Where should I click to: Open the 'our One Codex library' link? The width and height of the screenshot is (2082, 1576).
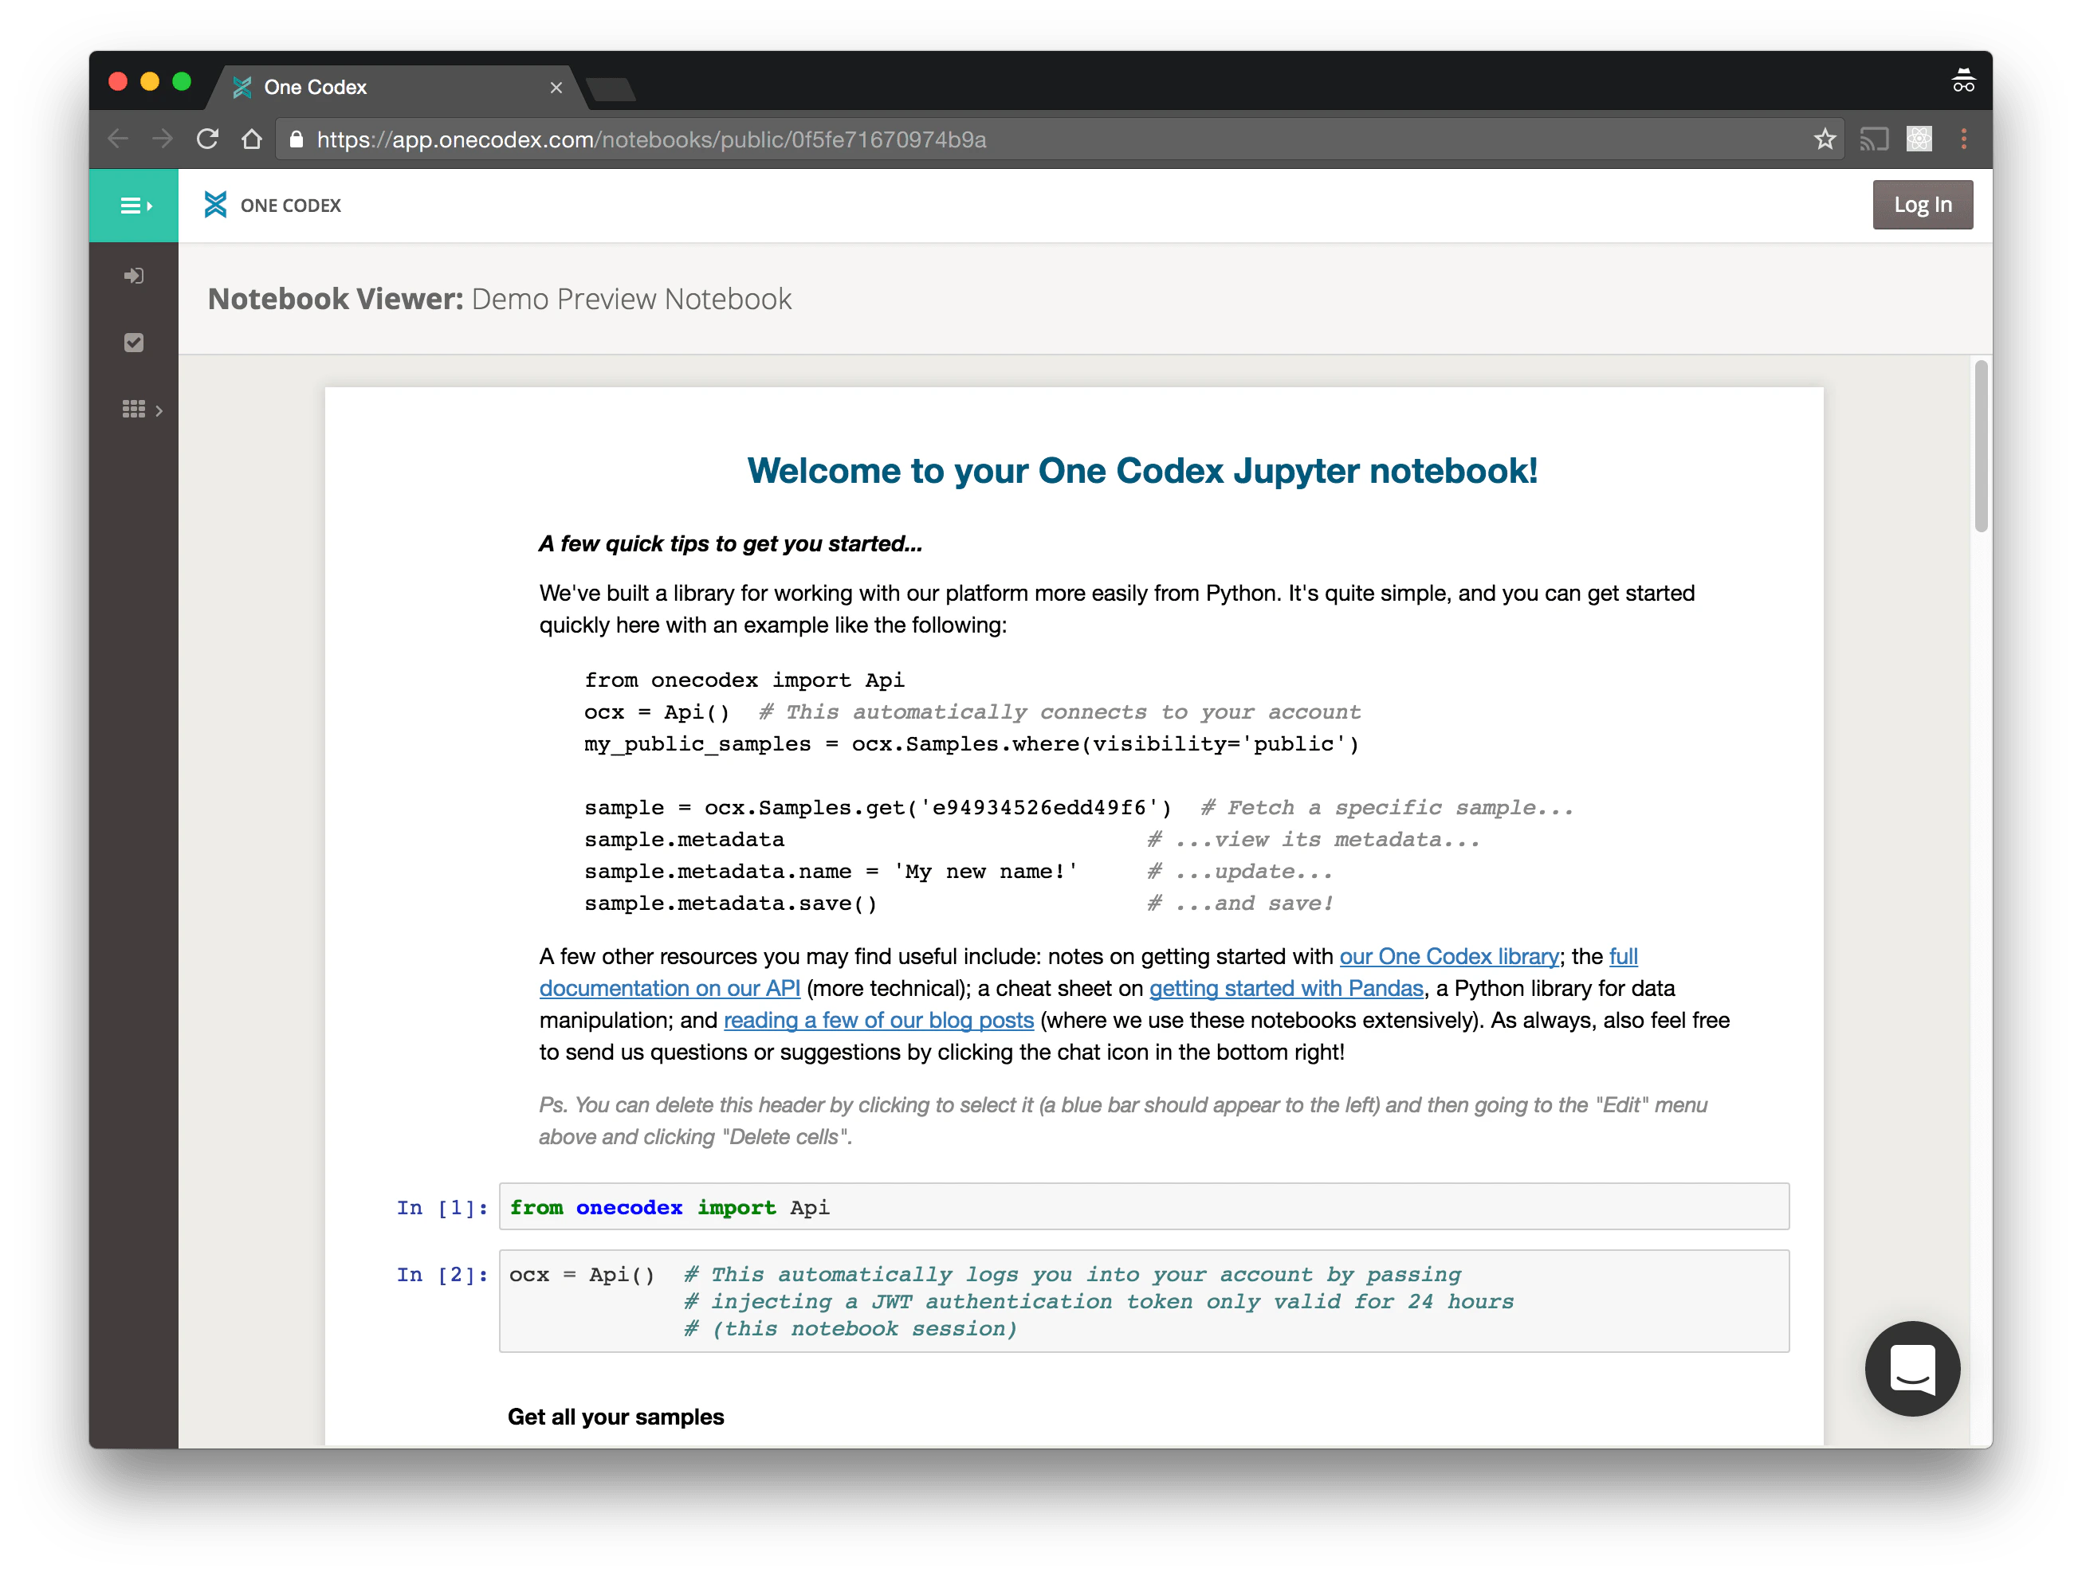(x=1448, y=956)
